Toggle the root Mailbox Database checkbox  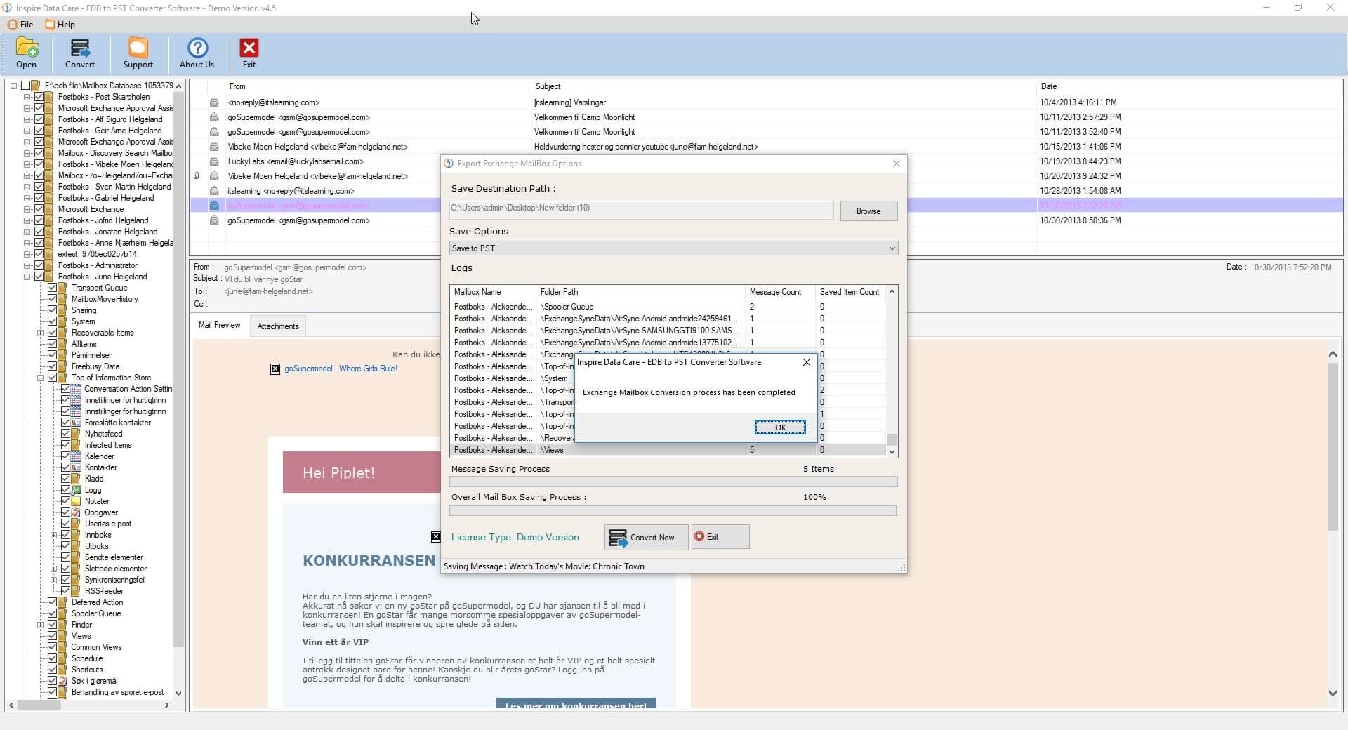[x=25, y=86]
